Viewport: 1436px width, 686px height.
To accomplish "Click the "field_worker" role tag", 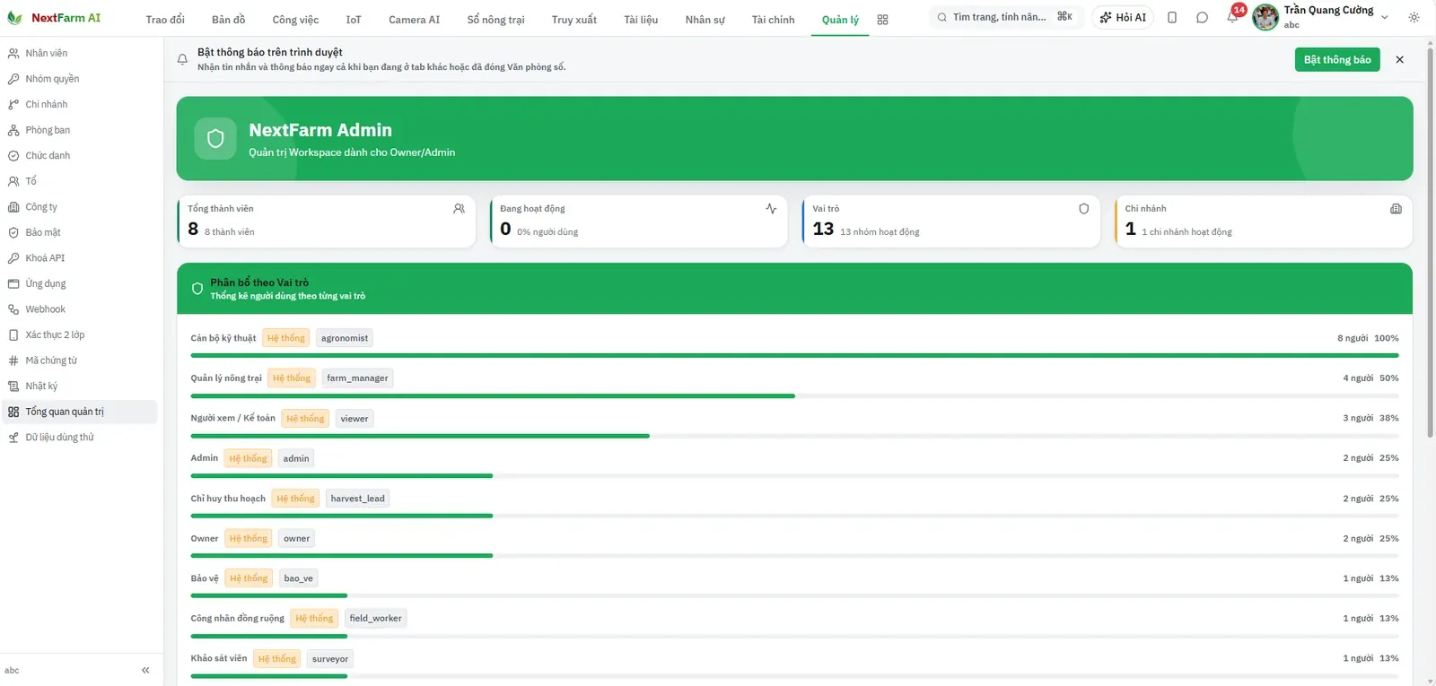I will [375, 619].
